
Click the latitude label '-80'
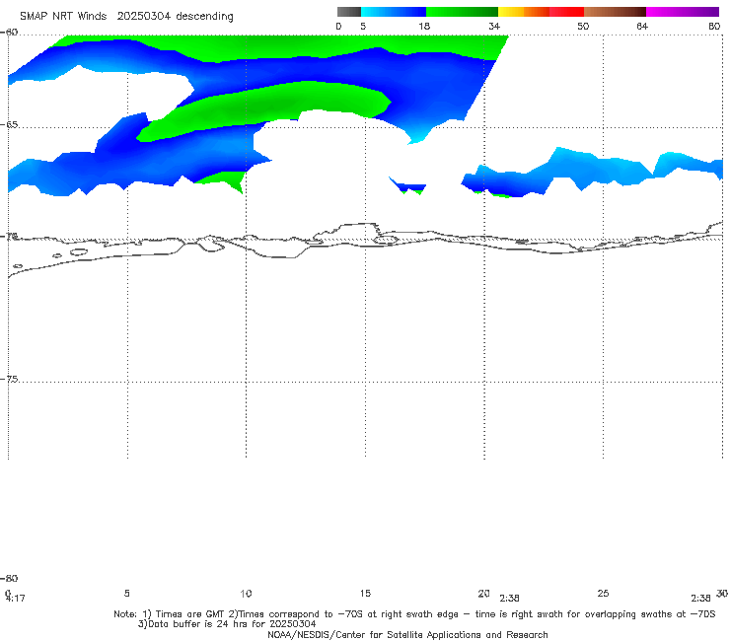pos(9,579)
